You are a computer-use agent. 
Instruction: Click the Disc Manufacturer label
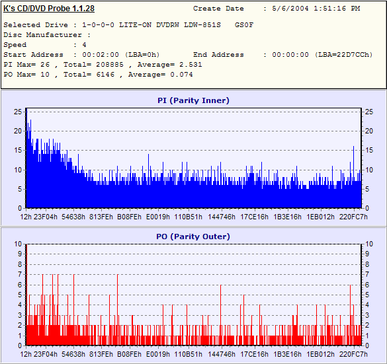tap(42, 35)
